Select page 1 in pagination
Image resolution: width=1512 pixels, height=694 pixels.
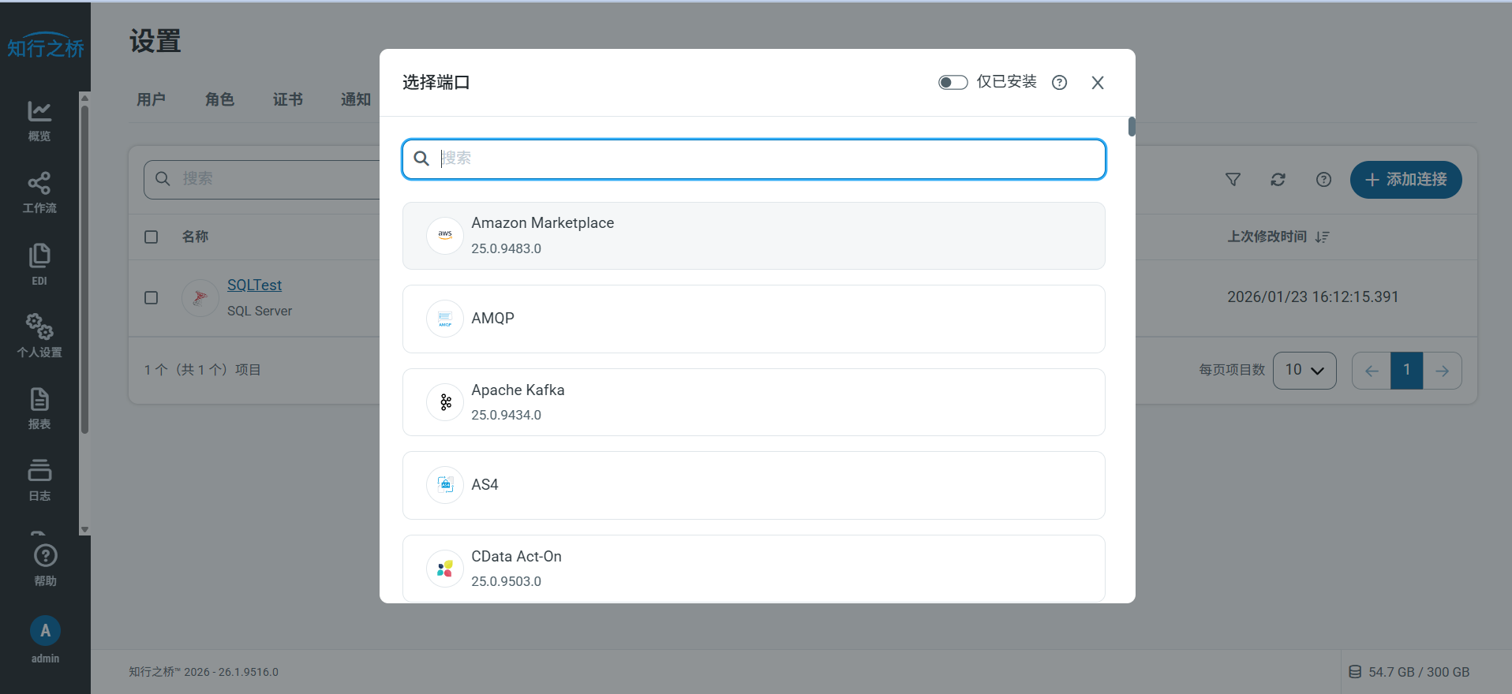coord(1406,371)
